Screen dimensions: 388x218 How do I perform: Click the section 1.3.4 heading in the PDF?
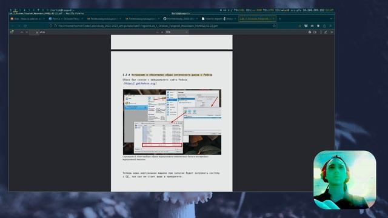(x=167, y=74)
